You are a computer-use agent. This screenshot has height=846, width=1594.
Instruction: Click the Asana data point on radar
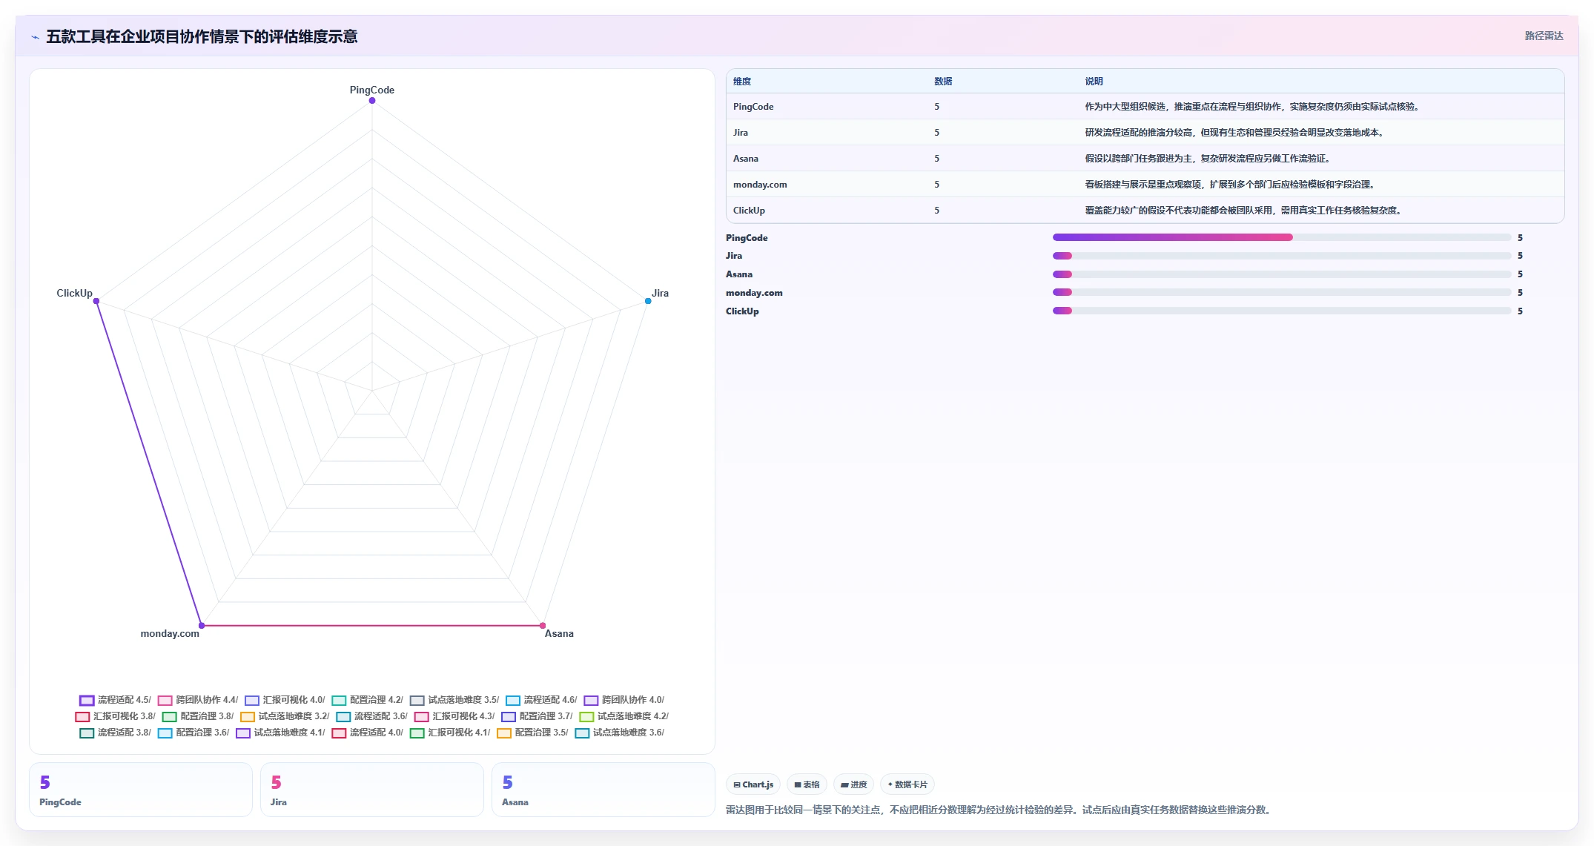[x=543, y=626]
